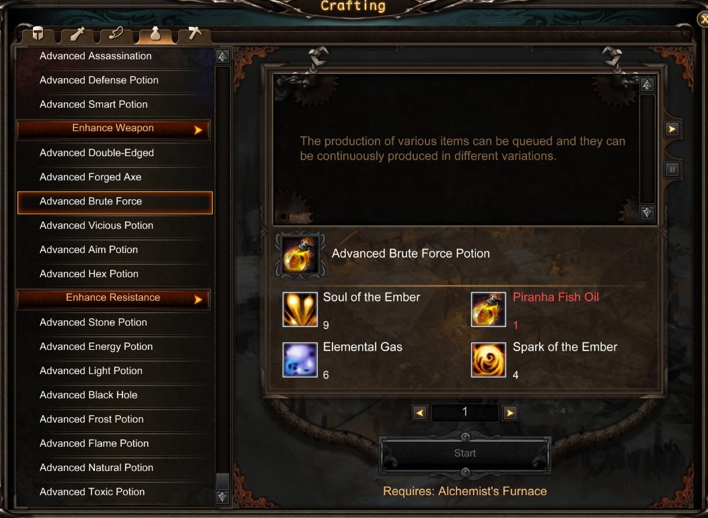Open the hammer tools crafting tab
708x518 pixels.
click(x=194, y=34)
